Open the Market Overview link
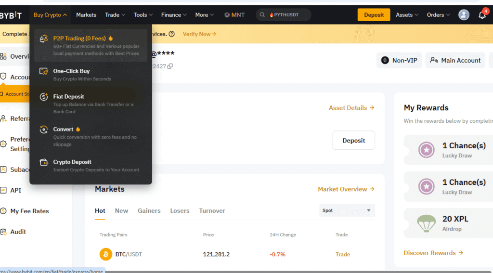This screenshot has width=493, height=273. point(346,189)
